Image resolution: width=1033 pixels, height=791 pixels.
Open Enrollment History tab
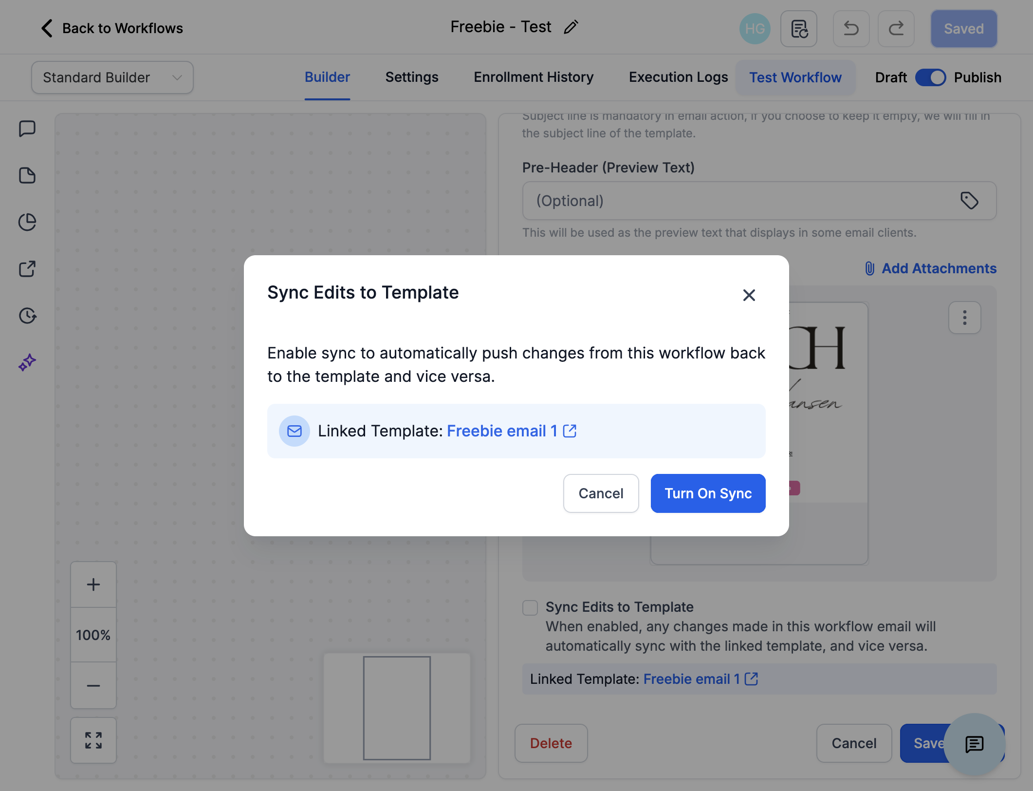tap(534, 77)
